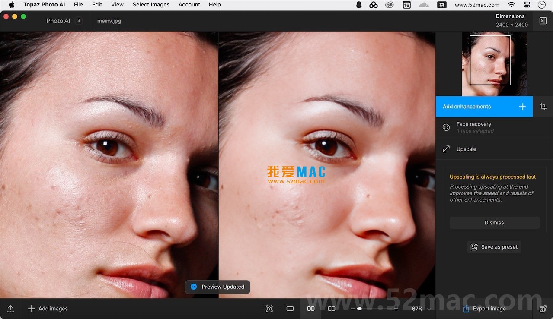Click the Dimensions 2400 × 2400 readout
Screen dimensions: 553x319
tap(512, 21)
